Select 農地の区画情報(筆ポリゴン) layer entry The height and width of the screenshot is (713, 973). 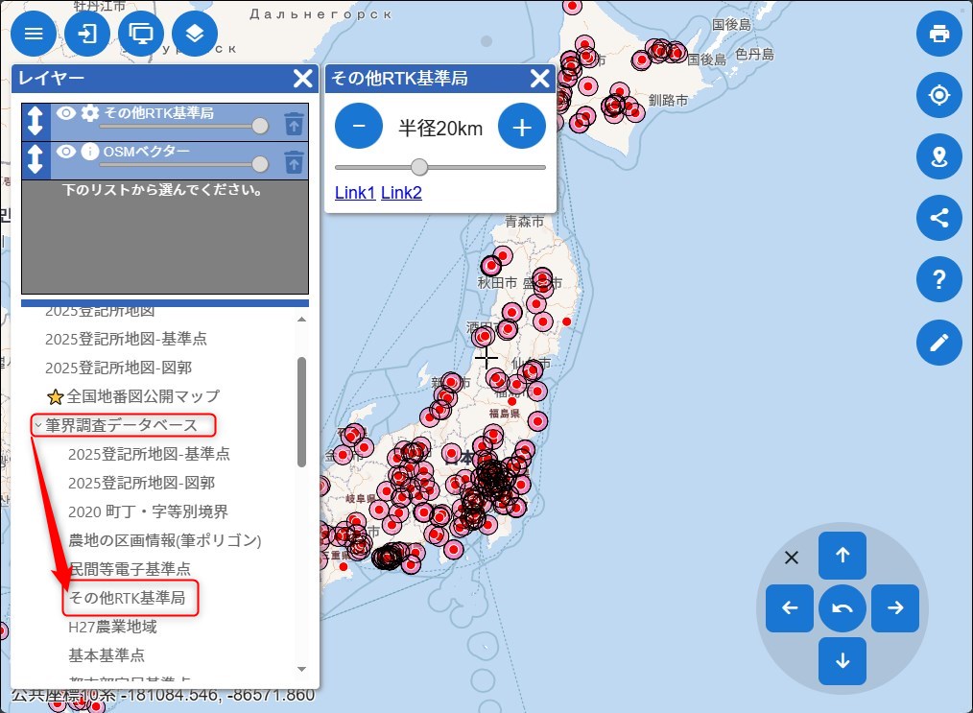click(x=164, y=540)
